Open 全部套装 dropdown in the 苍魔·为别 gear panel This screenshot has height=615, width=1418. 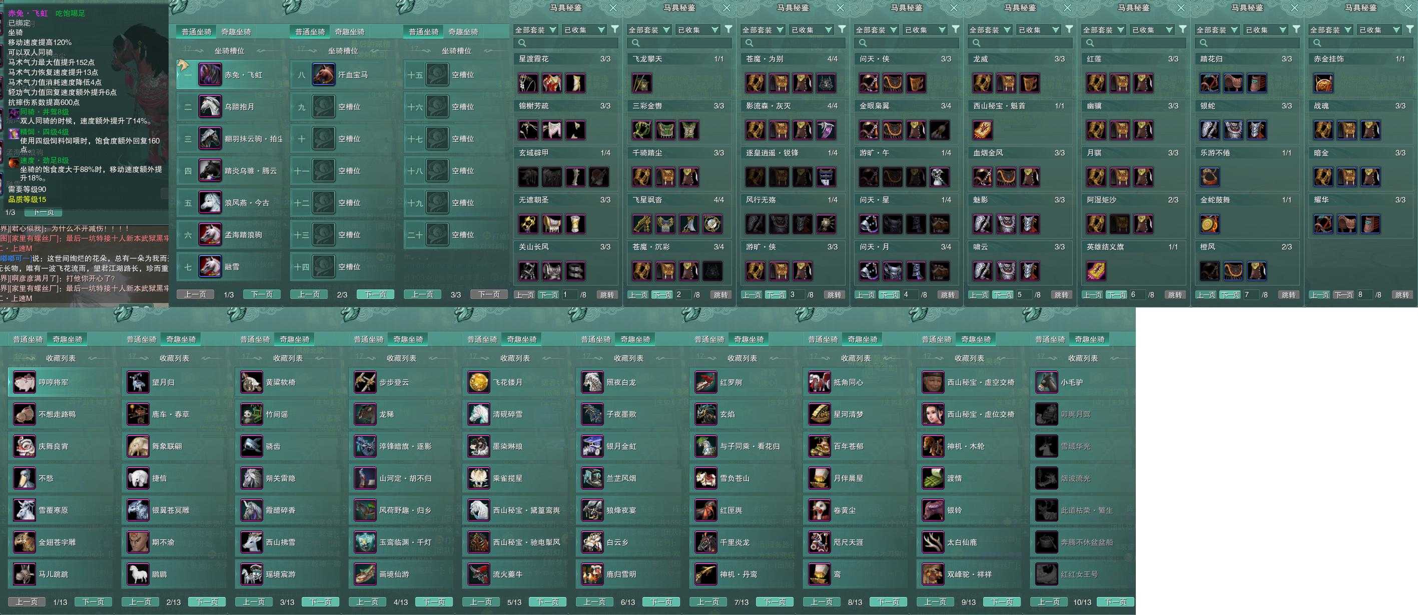pos(763,29)
